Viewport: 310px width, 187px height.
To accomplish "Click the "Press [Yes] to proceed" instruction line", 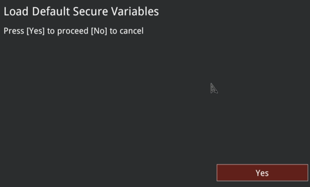I will click(x=73, y=31).
